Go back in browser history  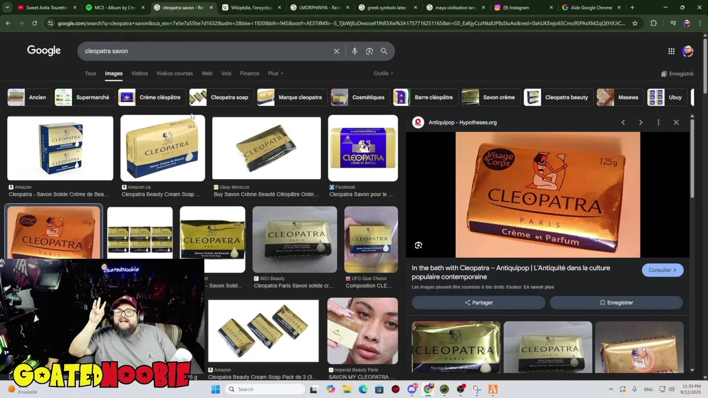8,23
